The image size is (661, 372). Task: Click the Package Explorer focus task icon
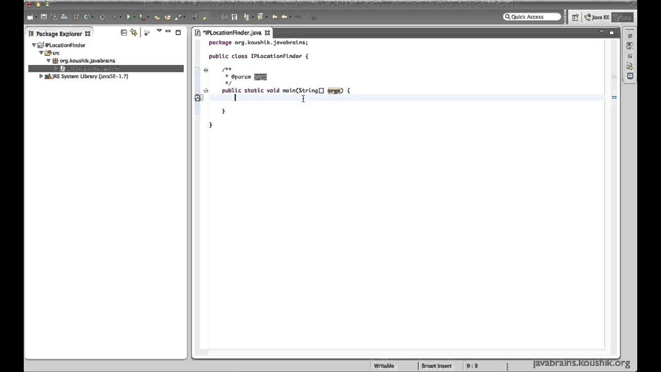(147, 33)
